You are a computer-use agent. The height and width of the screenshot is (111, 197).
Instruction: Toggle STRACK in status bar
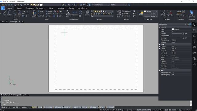point(149,110)
